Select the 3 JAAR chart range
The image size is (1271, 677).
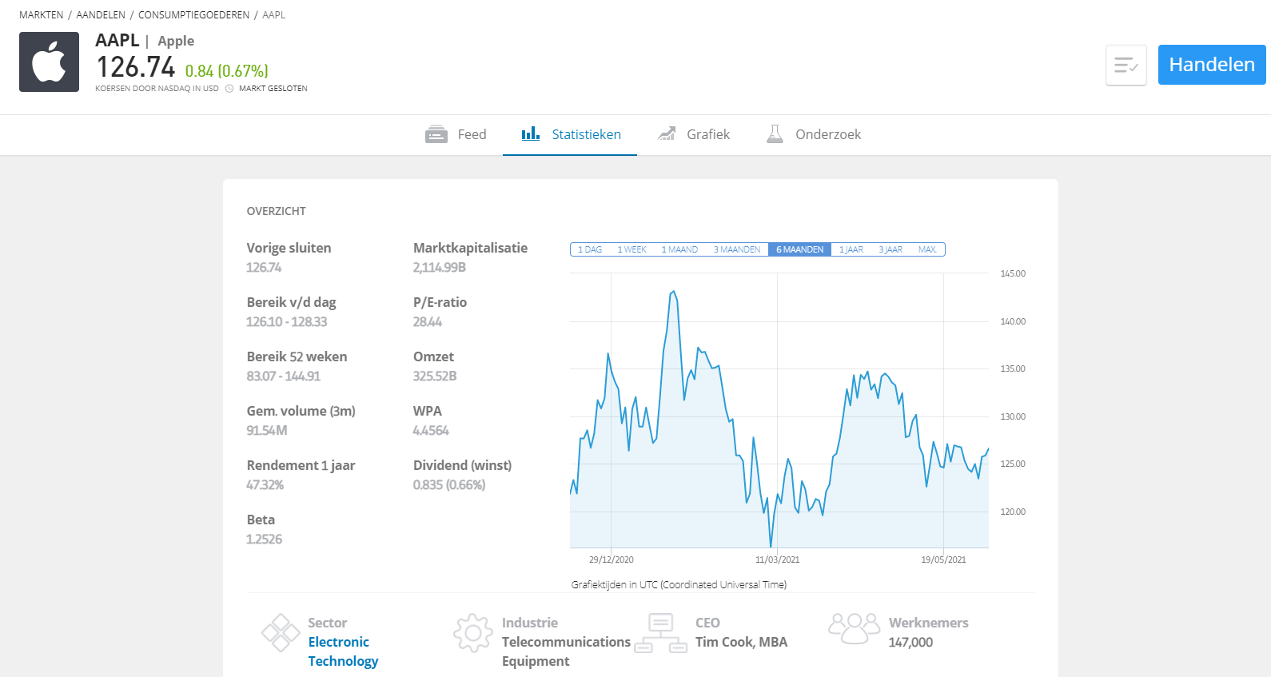pyautogui.click(x=890, y=249)
